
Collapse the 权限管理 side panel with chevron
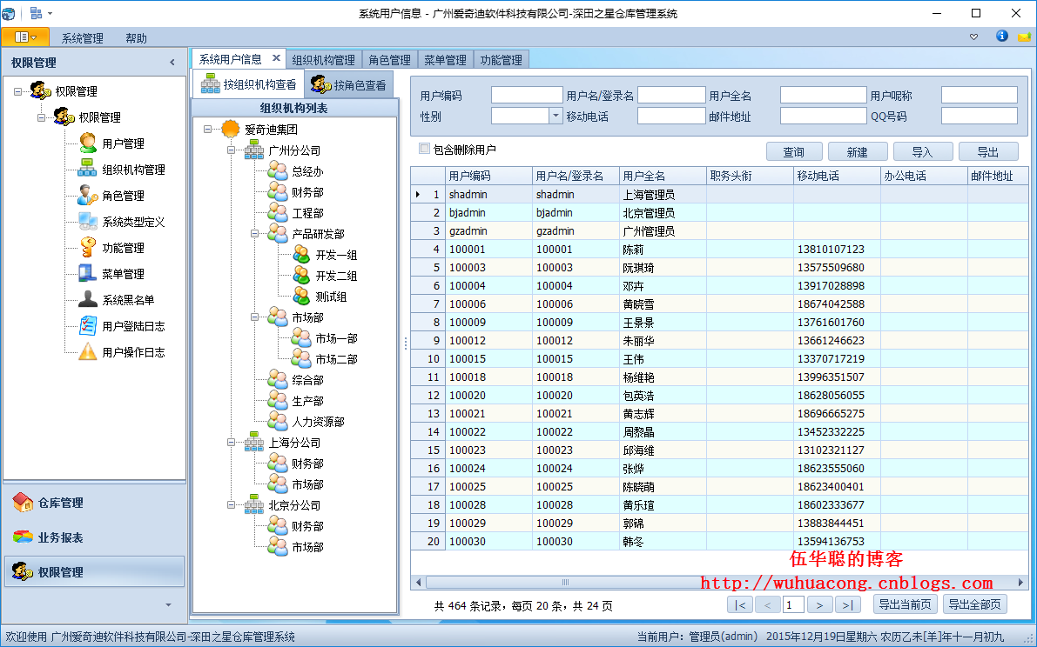172,62
